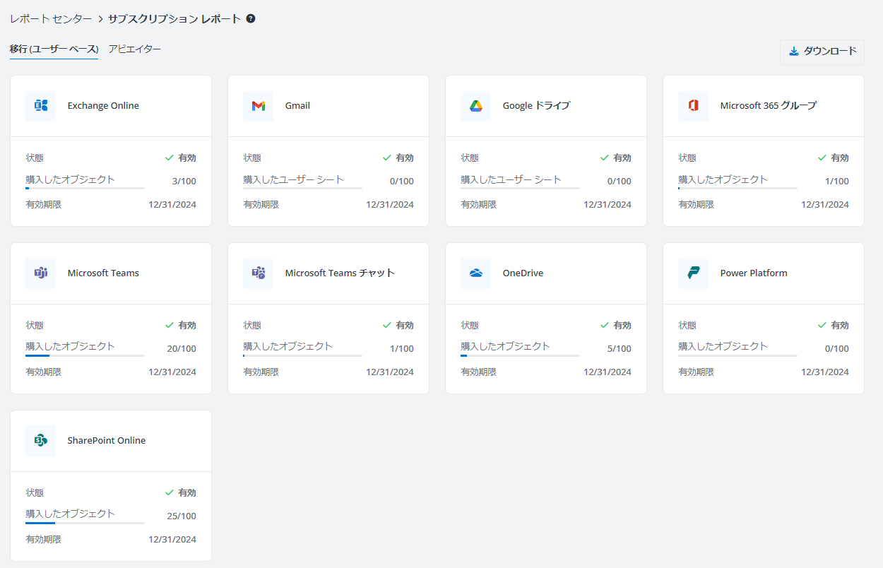Viewport: 883px width, 568px height.
Task: Click the Microsoft Teams chat icon
Action: pyautogui.click(x=258, y=273)
